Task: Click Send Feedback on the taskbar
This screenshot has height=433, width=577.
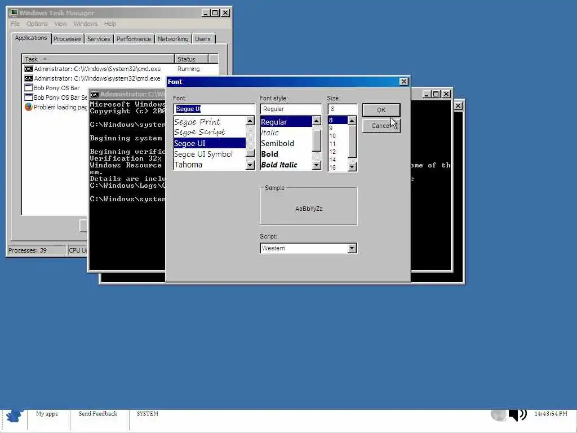Action: tap(98, 413)
